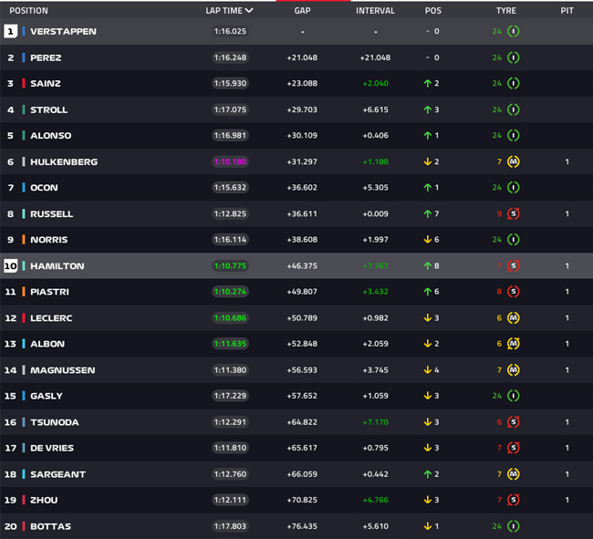Click Norris's yellow down arrow
The image size is (593, 539).
coord(427,240)
